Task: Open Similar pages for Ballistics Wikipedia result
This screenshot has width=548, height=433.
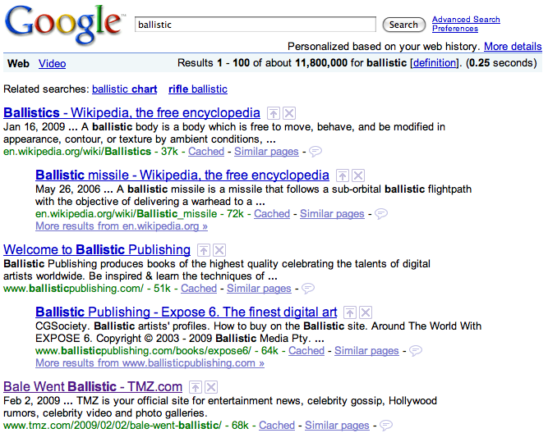Action: coord(266,152)
